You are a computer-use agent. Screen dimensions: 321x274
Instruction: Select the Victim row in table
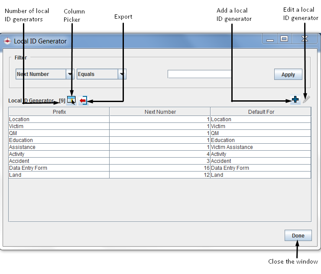(59, 126)
